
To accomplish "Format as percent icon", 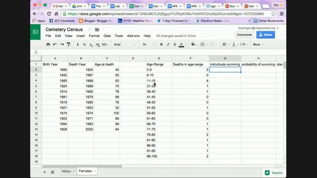I will (84, 44).
